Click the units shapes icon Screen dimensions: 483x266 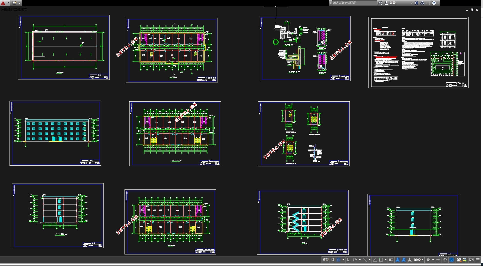pos(445,260)
